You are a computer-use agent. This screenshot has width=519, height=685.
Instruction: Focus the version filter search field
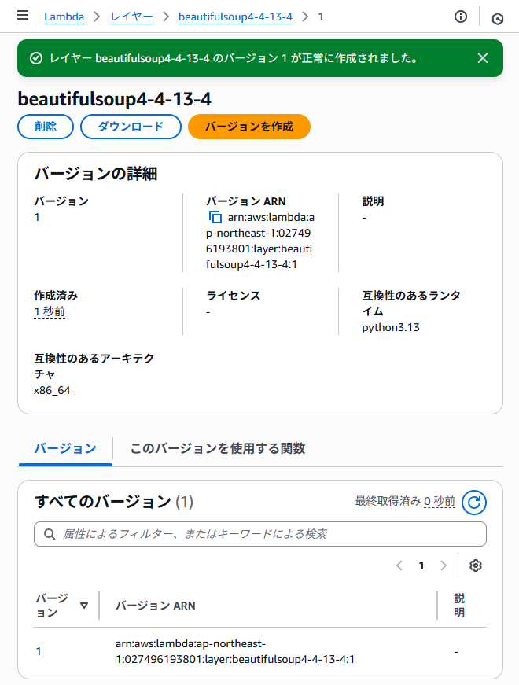(260, 534)
